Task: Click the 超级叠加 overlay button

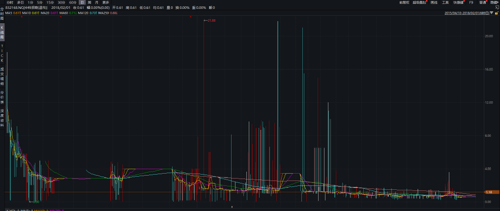Action: coord(419,2)
